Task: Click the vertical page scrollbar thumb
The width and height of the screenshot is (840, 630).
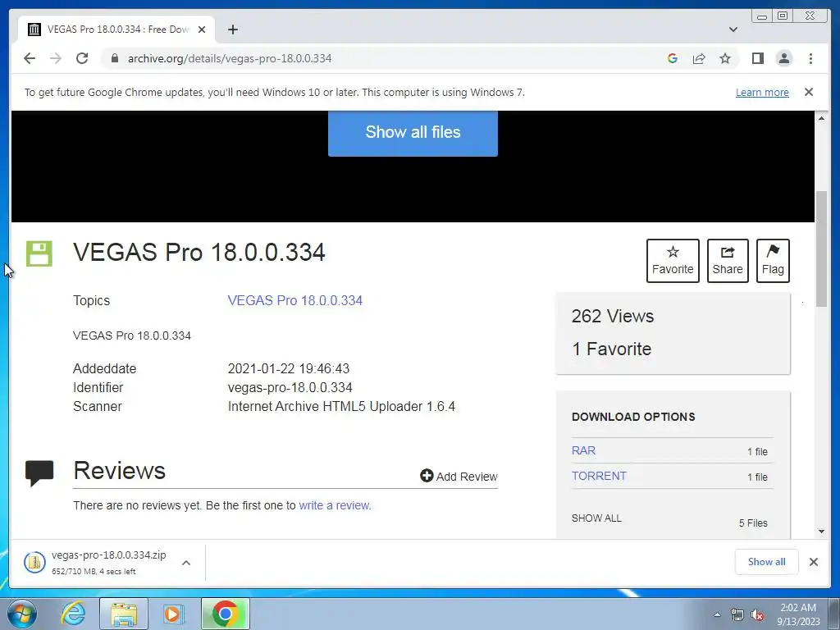Action: (x=821, y=249)
